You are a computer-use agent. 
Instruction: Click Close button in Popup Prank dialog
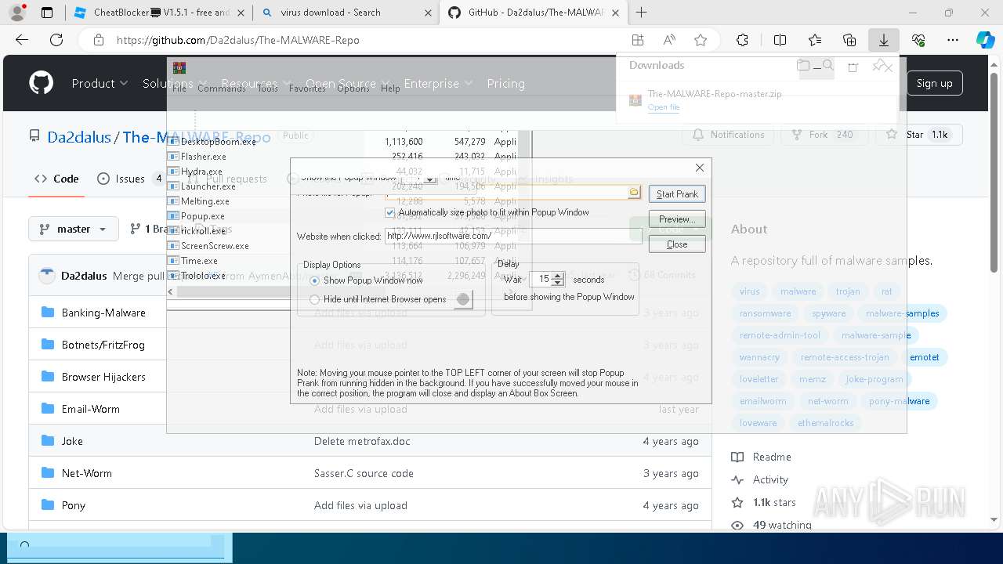pyautogui.click(x=677, y=244)
